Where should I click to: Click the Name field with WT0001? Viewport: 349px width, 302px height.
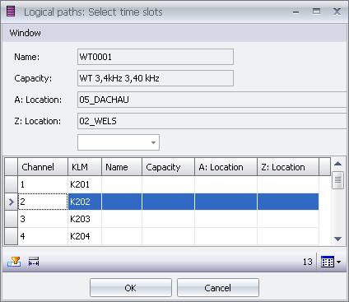156,57
